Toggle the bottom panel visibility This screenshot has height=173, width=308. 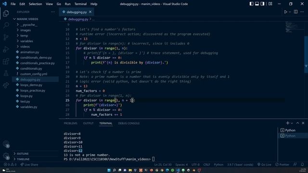(257, 4)
